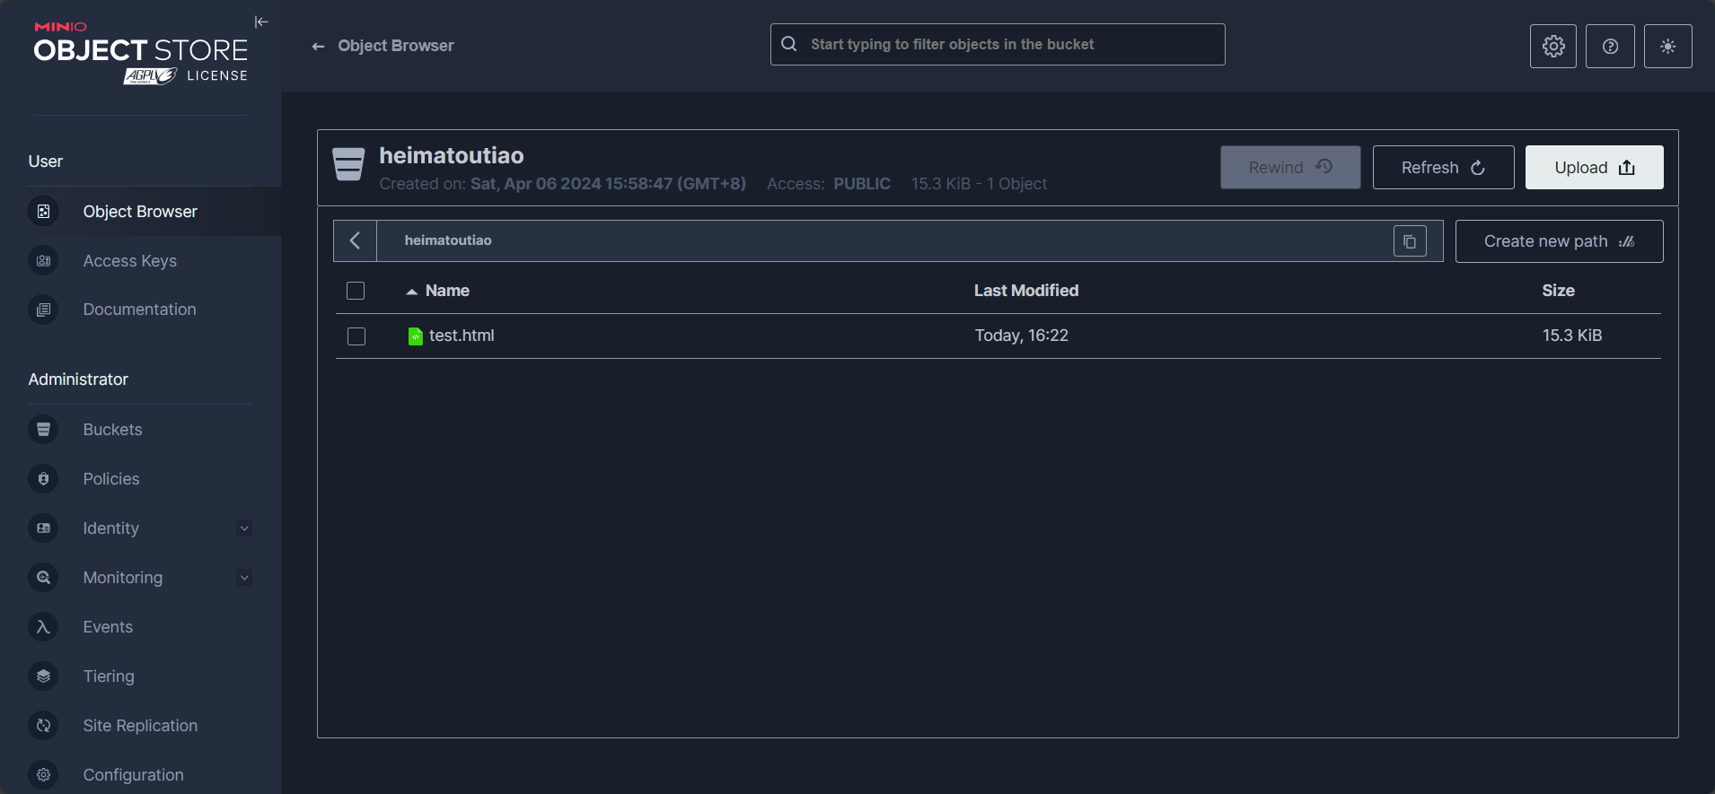Open settings gear icon
The width and height of the screenshot is (1715, 794).
click(x=1552, y=46)
